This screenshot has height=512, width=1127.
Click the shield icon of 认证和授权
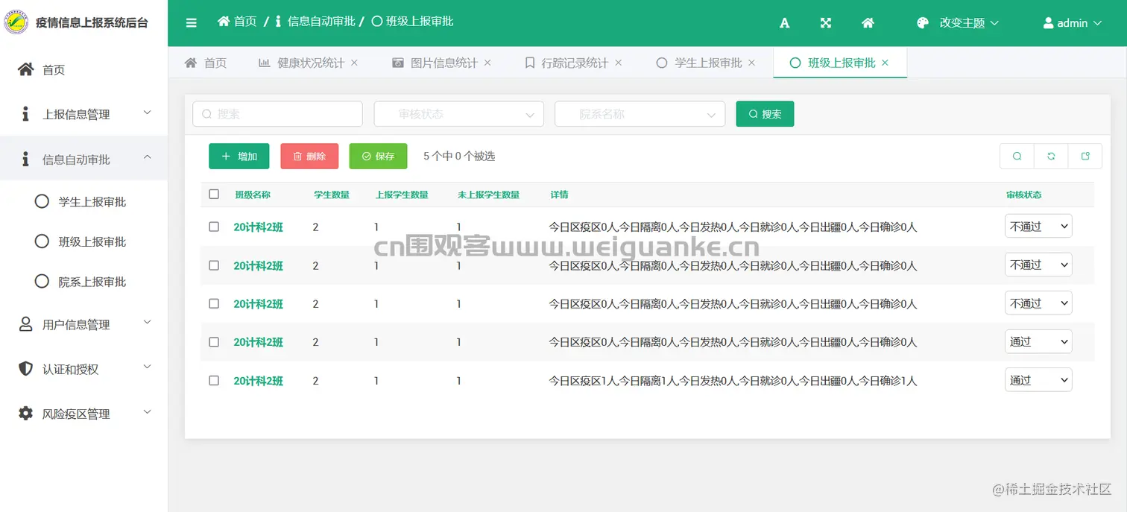[25, 369]
